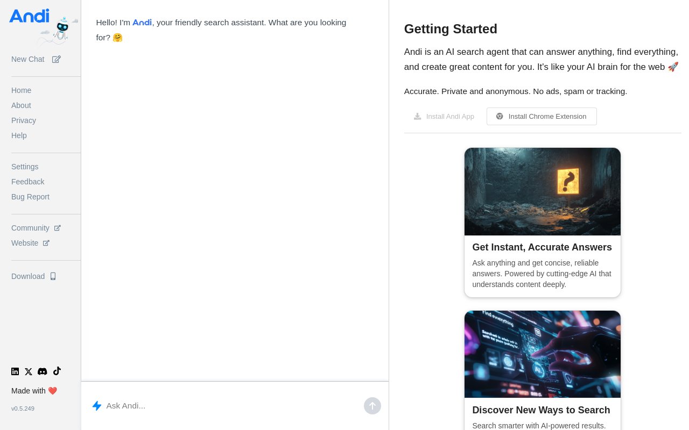
Task: Open the TikTok social icon
Action: pos(57,371)
